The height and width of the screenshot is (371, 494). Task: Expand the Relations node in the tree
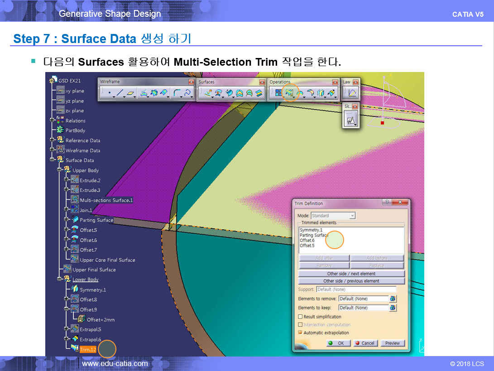[x=52, y=120]
